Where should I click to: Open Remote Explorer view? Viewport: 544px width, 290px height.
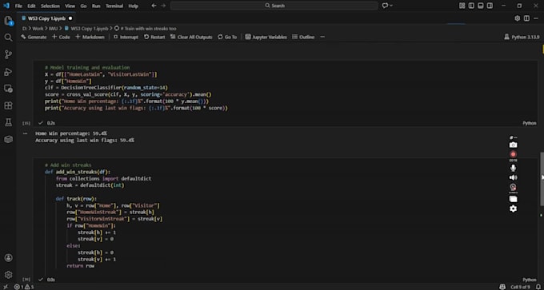pos(8,89)
